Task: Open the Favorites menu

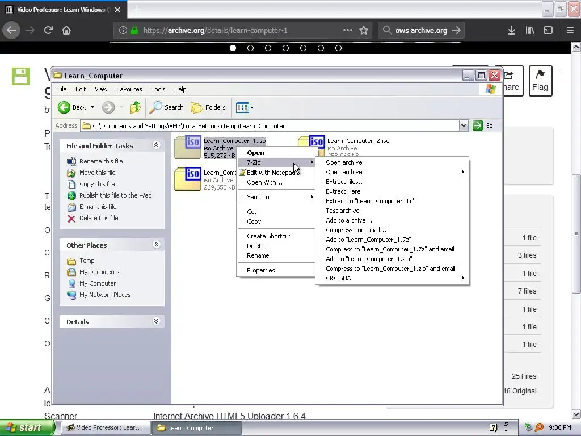Action: click(x=129, y=89)
